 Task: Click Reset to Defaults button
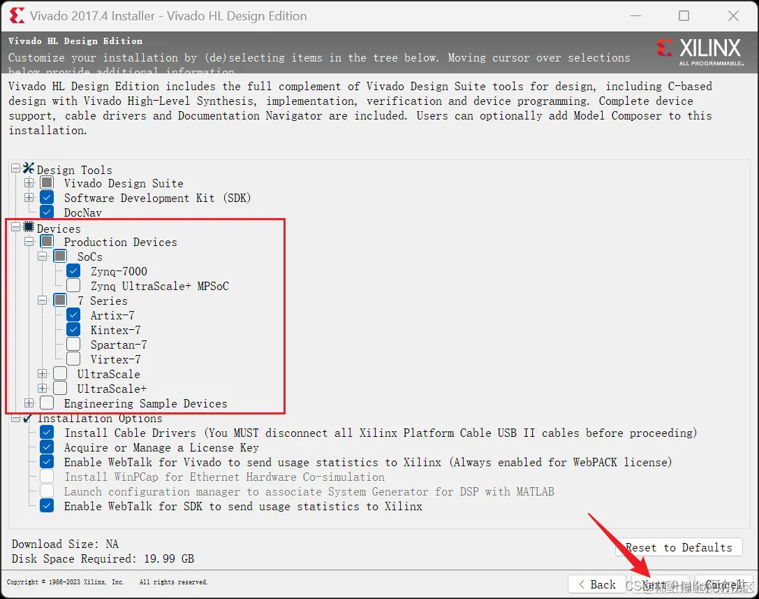[679, 548]
